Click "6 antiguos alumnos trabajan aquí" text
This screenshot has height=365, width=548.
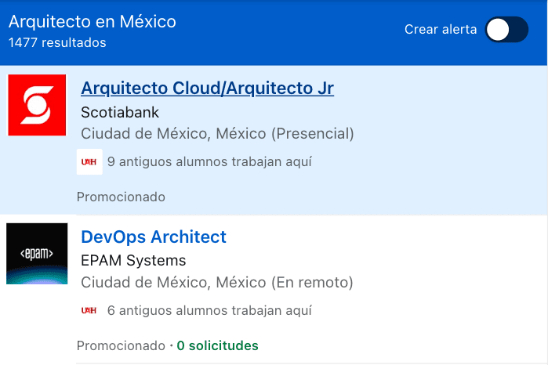tap(209, 310)
